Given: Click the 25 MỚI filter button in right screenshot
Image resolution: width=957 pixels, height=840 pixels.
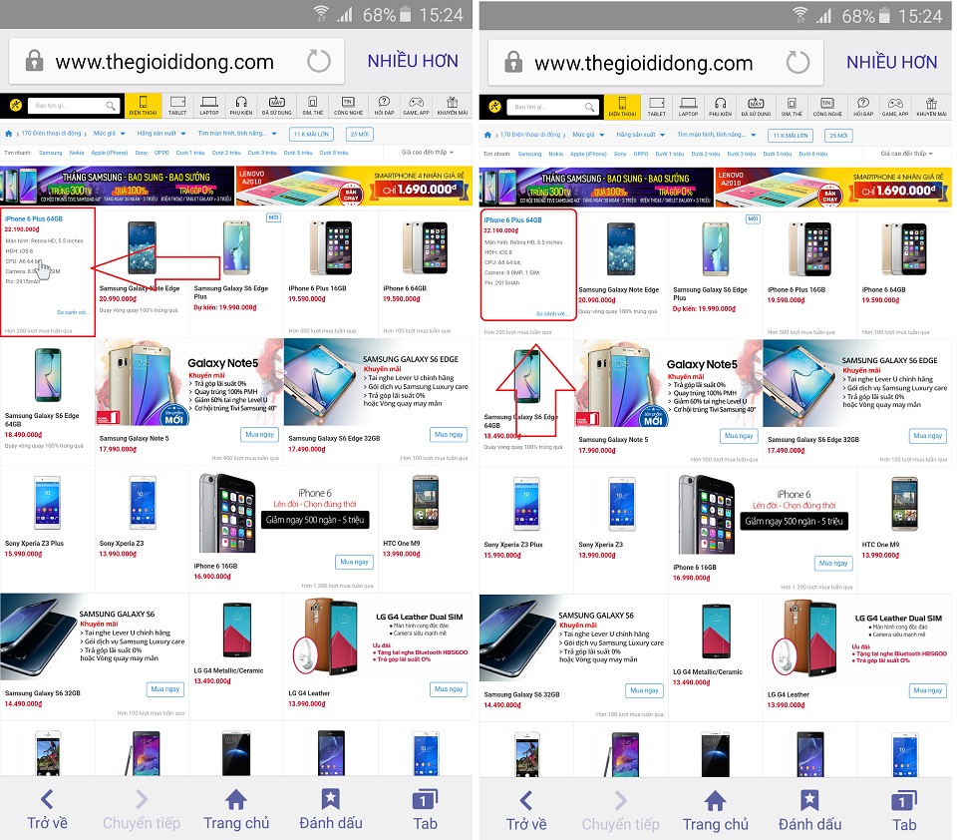Looking at the screenshot, I should [x=838, y=136].
